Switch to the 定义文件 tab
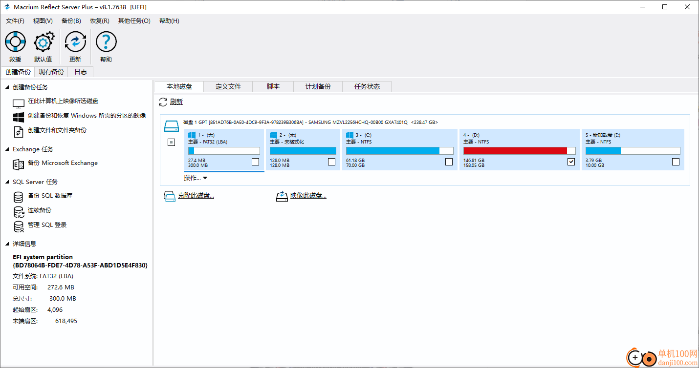699x368 pixels. coord(228,86)
